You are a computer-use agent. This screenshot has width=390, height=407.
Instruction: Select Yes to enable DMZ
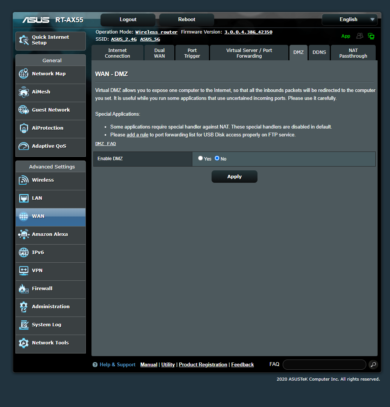(x=200, y=158)
